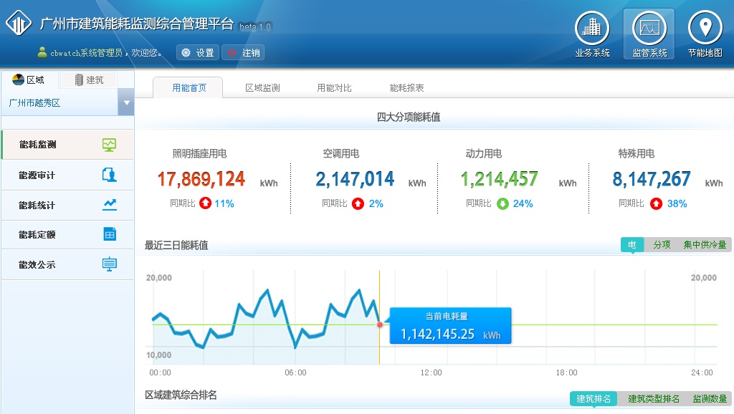Image resolution: width=734 pixels, height=414 pixels.
Task: Open the 用能对比 tab
Action: click(335, 88)
